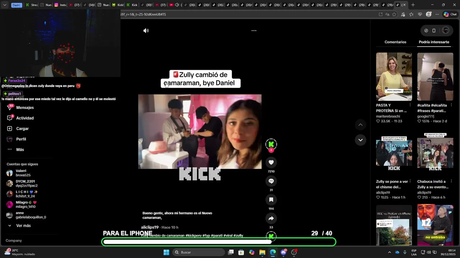Open Perfil in the TikTok sidebar
The height and width of the screenshot is (258, 460).
point(21,139)
